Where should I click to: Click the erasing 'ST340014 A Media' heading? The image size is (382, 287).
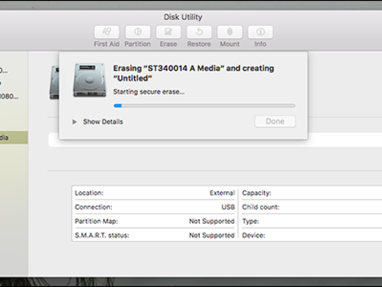193,73
